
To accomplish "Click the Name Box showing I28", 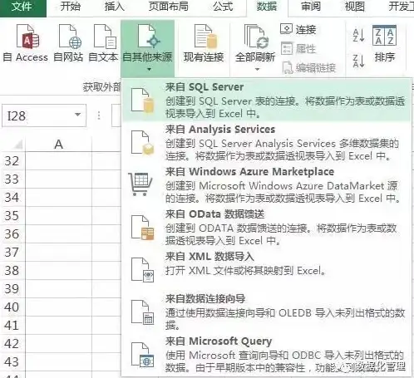I will 44,115.
